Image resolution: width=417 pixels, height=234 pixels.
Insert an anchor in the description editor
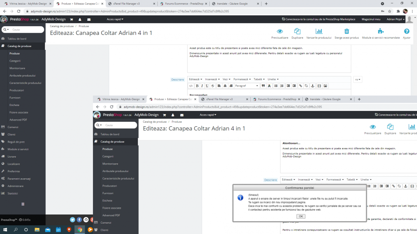pos(312,86)
